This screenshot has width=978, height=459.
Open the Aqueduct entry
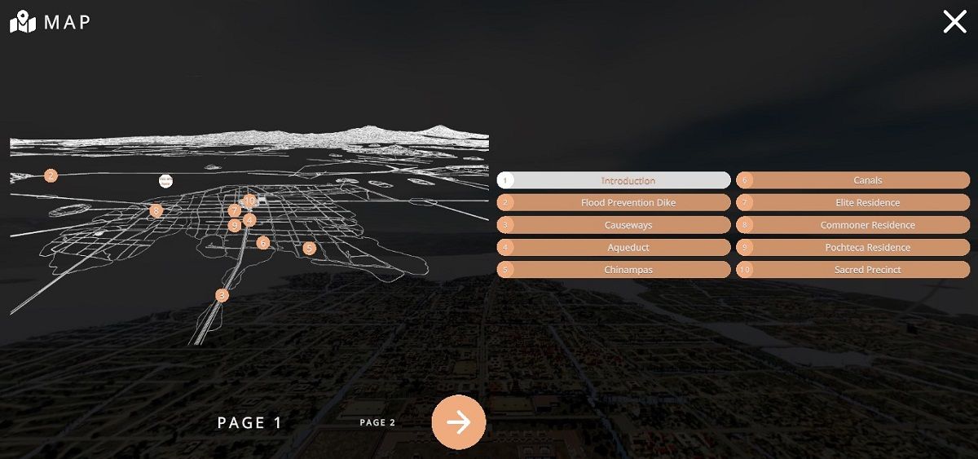pyautogui.click(x=614, y=247)
